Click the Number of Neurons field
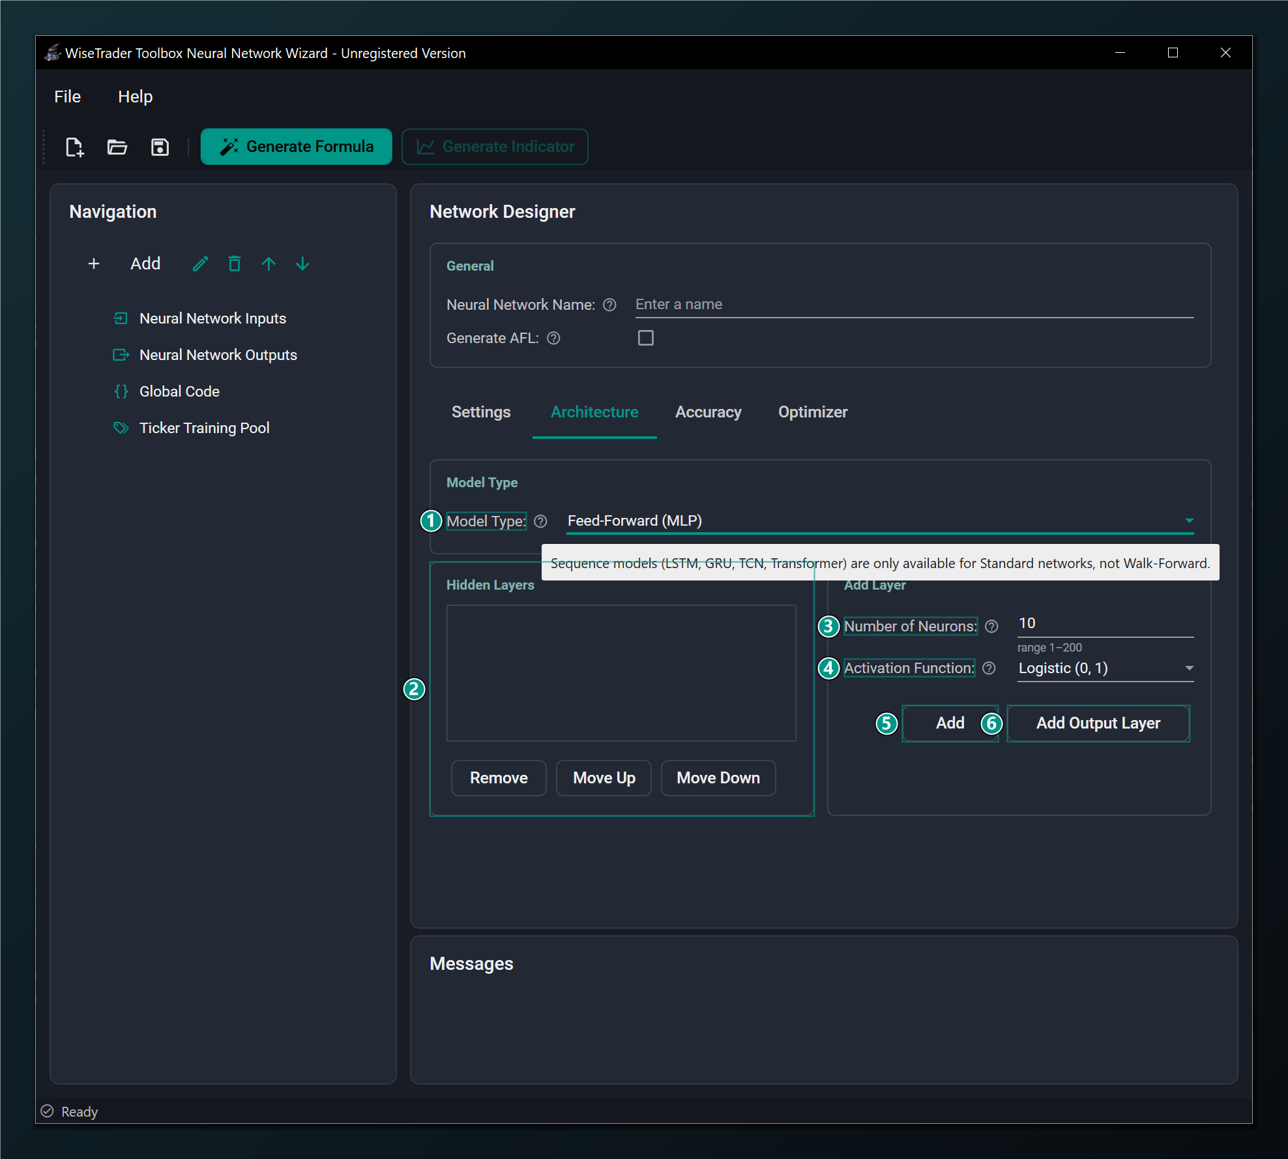The width and height of the screenshot is (1288, 1159). coord(1105,624)
